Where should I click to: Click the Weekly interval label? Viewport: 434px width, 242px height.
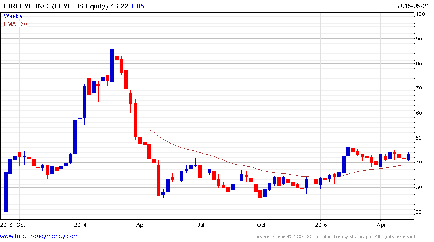coord(13,16)
